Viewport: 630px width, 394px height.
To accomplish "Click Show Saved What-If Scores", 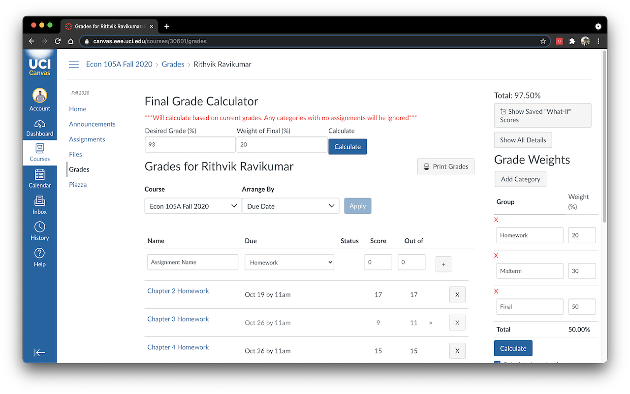I will [542, 115].
